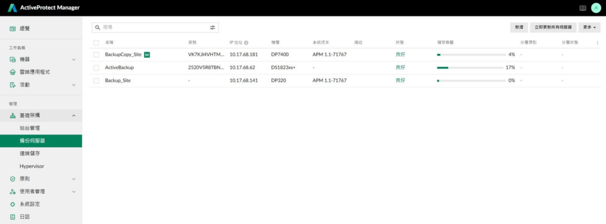Click the 使用者管理 user icon
606x224 pixels.
point(12,191)
